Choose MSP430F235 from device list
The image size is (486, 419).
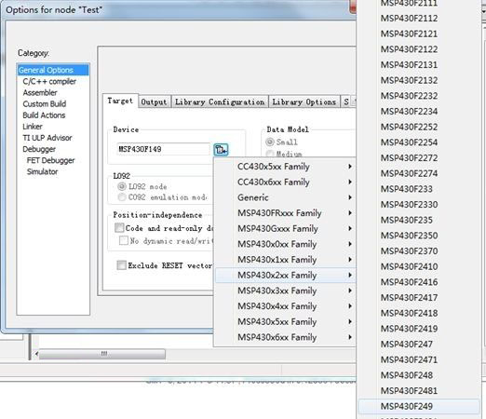[418, 220]
